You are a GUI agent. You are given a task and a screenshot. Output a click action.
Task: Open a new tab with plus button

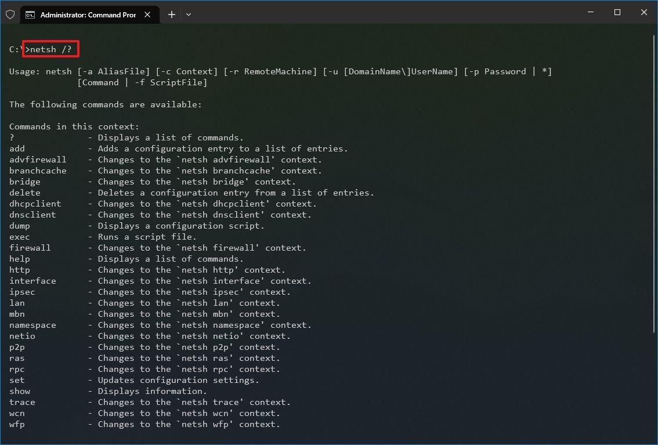coord(172,15)
